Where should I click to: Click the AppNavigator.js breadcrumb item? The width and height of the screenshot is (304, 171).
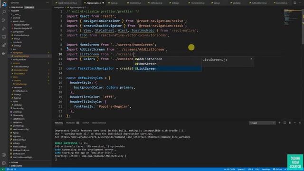point(77,8)
